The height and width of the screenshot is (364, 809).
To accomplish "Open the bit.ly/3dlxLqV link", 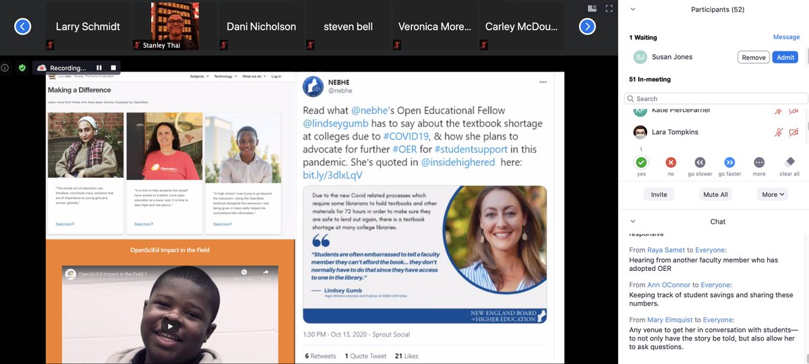I will [x=332, y=175].
